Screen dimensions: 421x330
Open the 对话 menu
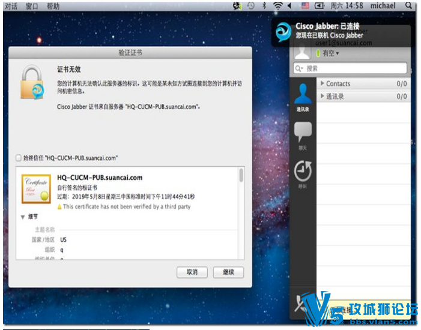pos(11,6)
